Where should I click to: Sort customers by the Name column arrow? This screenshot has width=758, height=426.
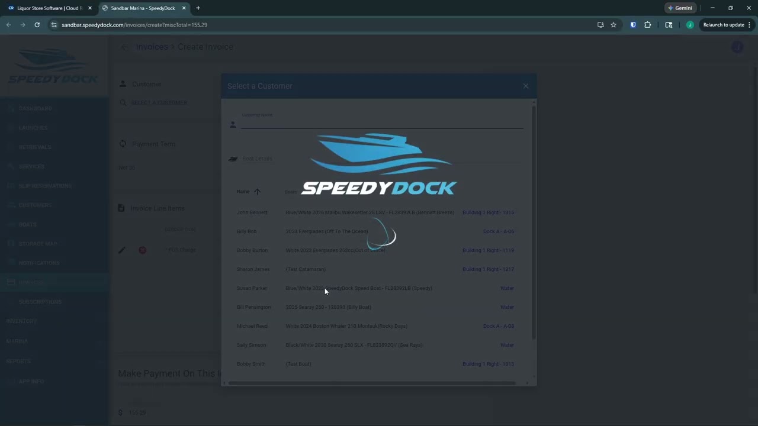(x=257, y=192)
